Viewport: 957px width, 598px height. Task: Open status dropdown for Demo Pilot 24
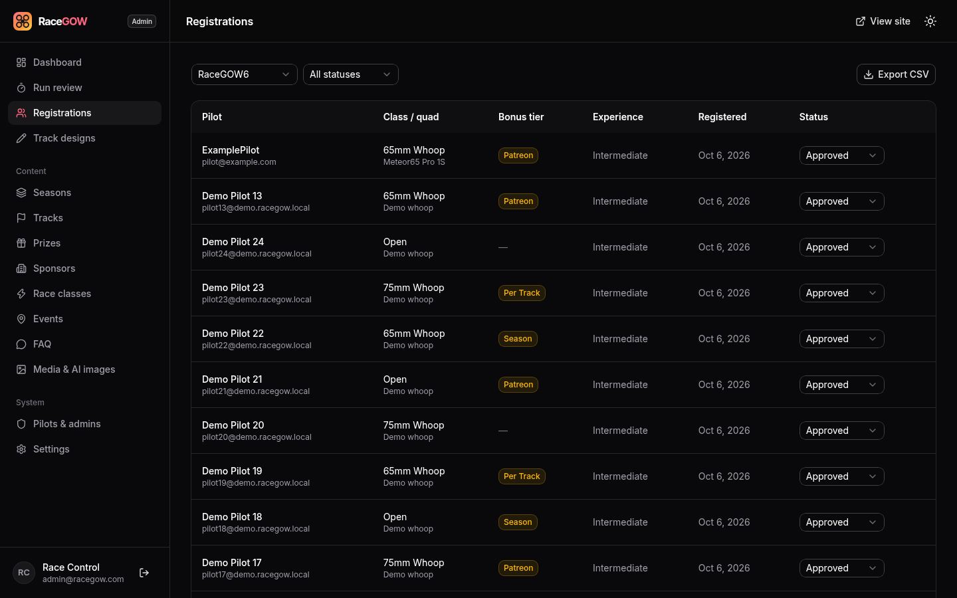coord(841,247)
